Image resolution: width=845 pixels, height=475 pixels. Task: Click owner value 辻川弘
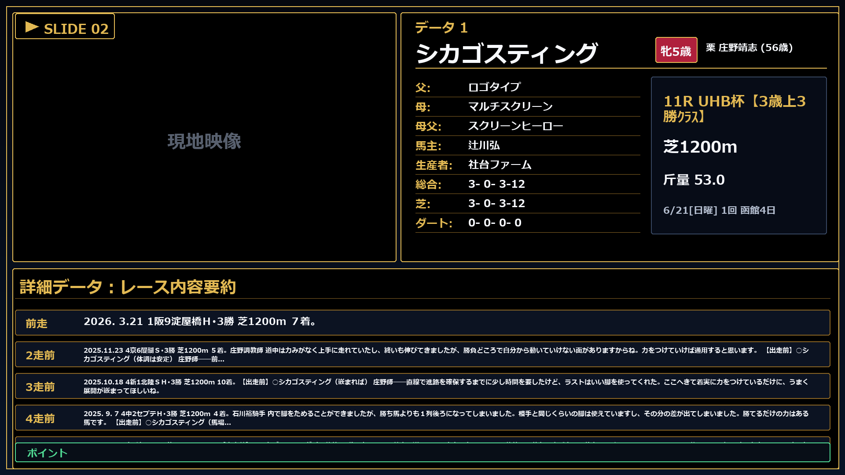pos(484,145)
